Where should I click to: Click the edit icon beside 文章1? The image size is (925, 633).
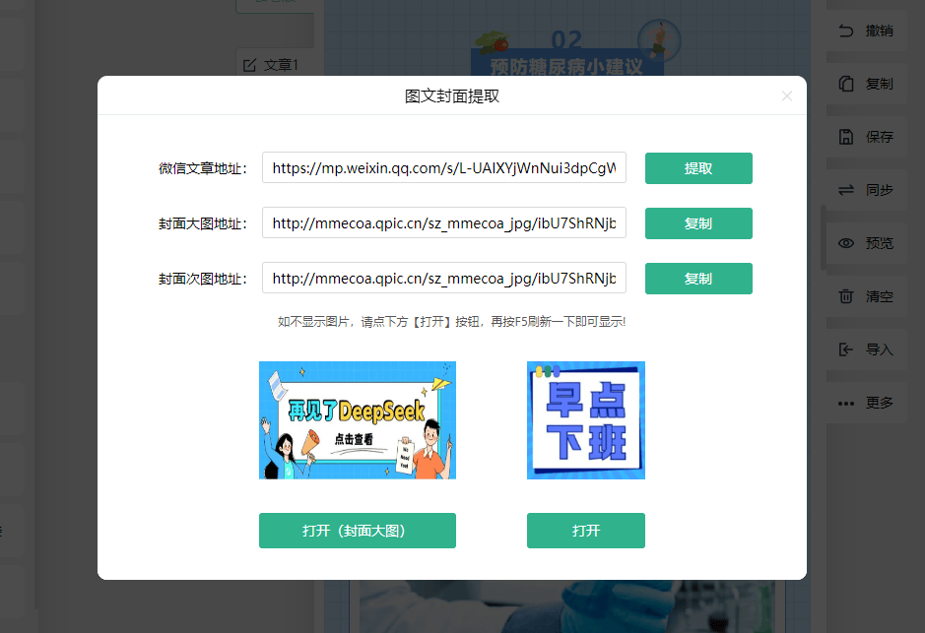[248, 65]
